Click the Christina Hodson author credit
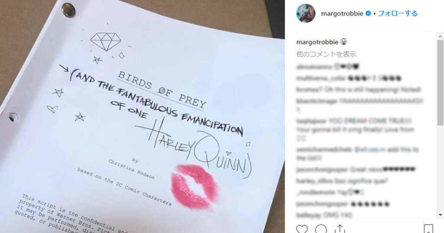 (131, 169)
